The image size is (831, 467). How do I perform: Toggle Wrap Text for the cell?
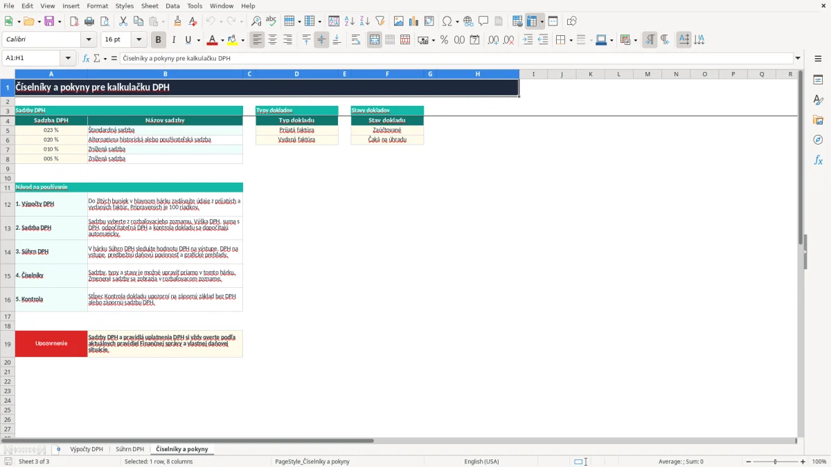(356, 40)
